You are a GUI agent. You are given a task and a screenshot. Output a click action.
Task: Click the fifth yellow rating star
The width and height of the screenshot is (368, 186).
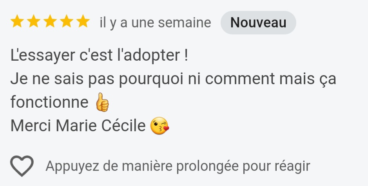83,22
